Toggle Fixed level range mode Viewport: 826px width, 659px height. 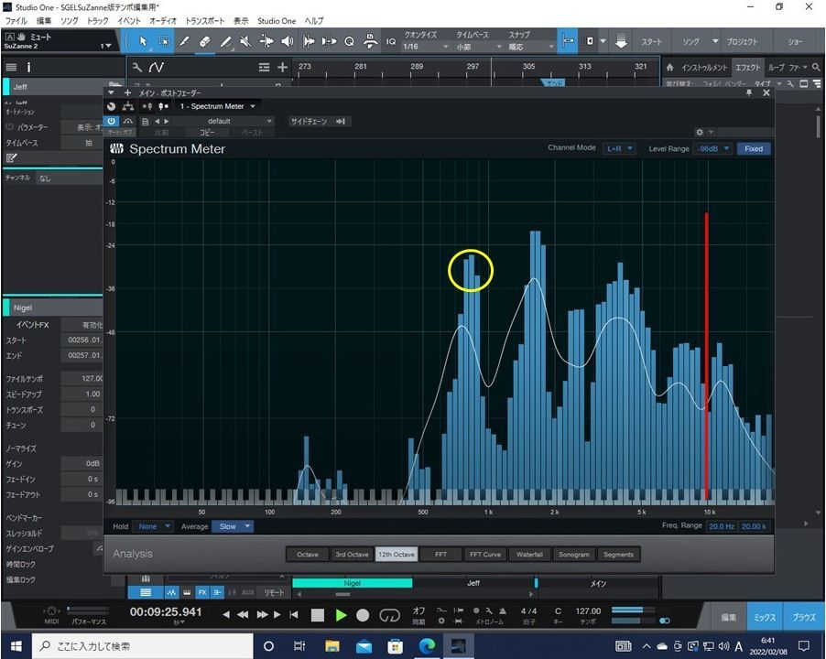click(x=754, y=149)
